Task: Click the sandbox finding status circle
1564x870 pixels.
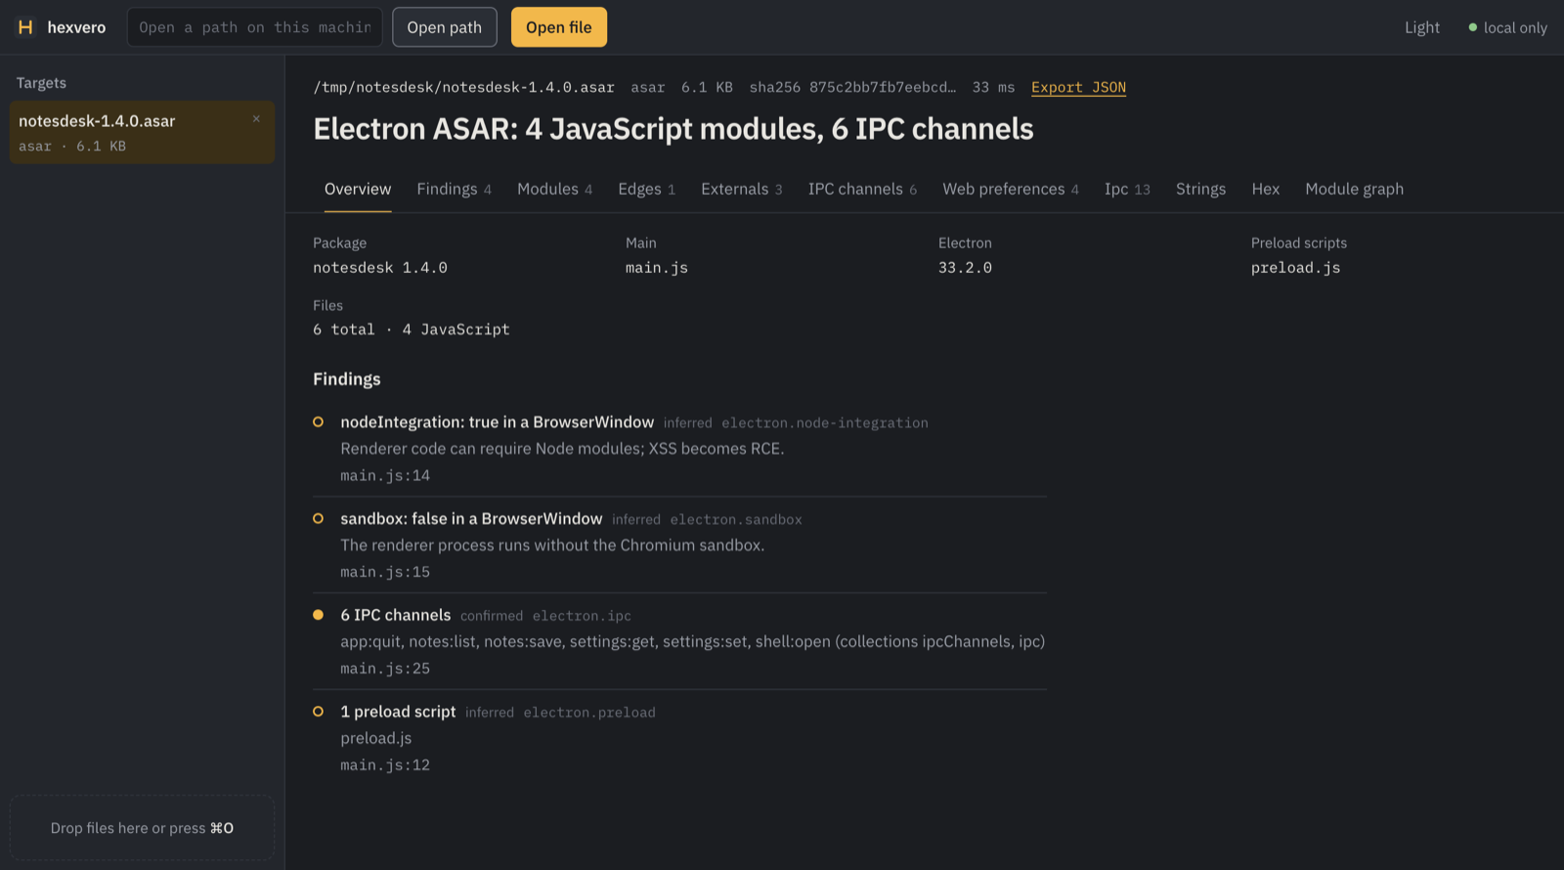Action: pos(318,519)
